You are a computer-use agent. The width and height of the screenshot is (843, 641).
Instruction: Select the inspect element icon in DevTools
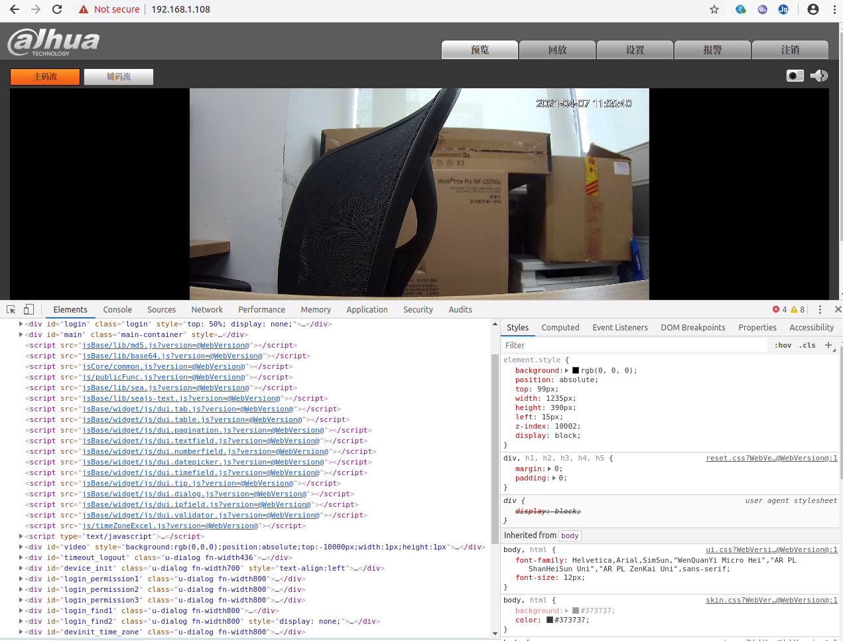[x=10, y=309]
